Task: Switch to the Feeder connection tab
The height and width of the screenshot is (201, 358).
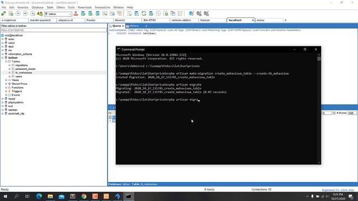Action: 99,20
